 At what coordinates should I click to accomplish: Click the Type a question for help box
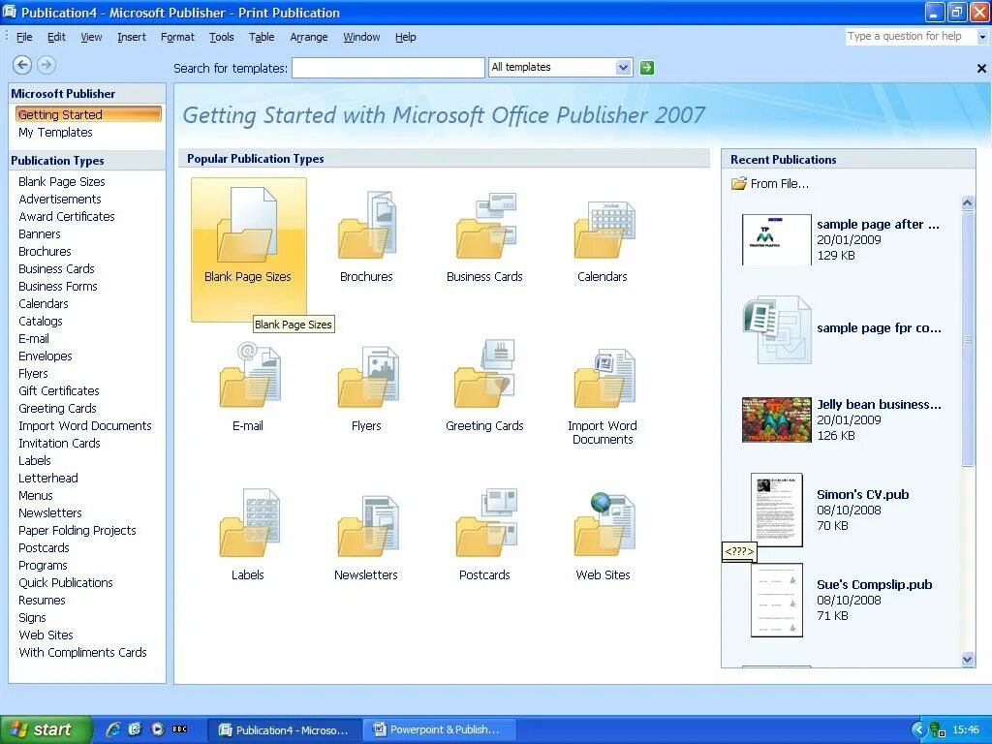[911, 37]
